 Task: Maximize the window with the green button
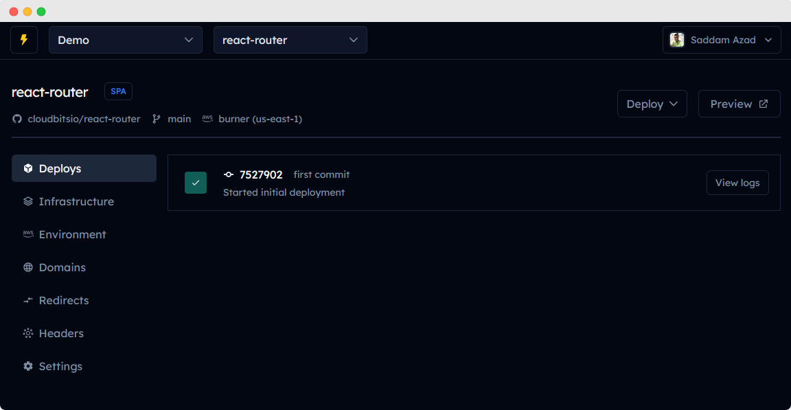click(41, 12)
